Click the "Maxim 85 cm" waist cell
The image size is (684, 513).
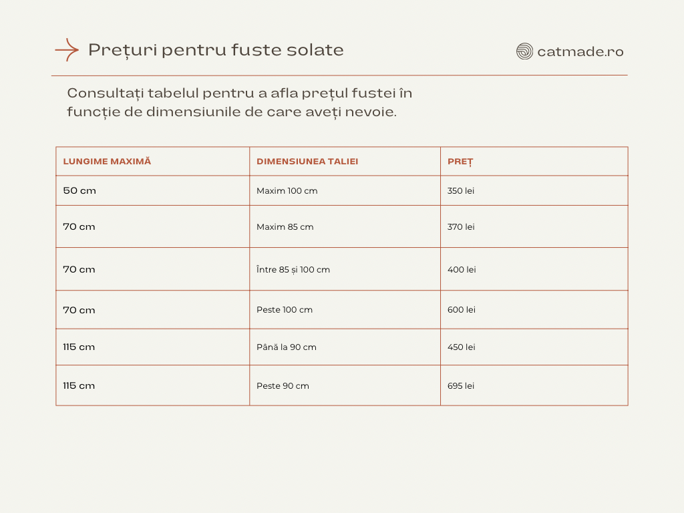tap(285, 227)
